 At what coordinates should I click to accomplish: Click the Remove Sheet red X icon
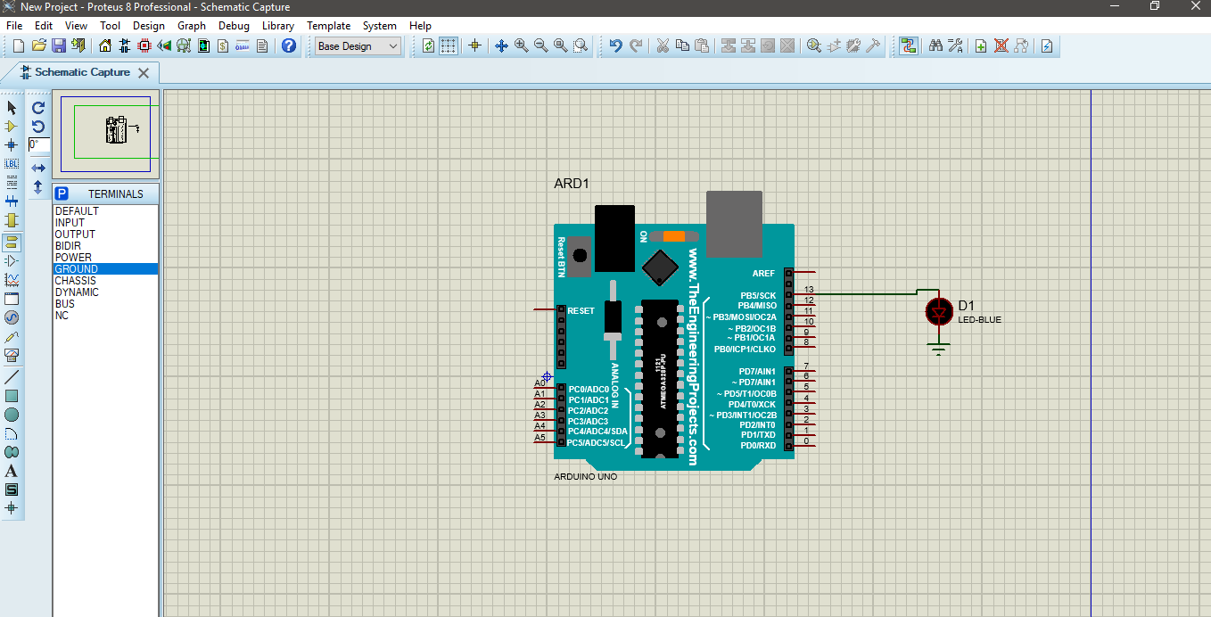tap(1001, 45)
